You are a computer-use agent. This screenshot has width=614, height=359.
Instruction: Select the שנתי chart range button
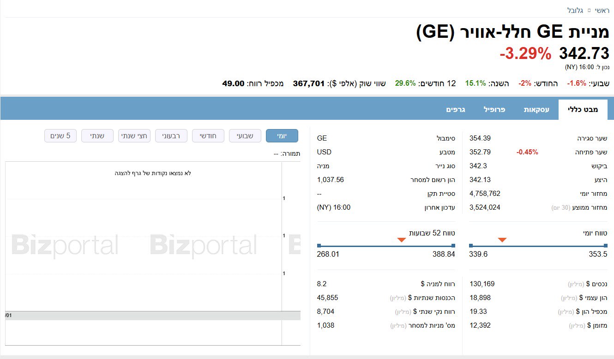[97, 136]
